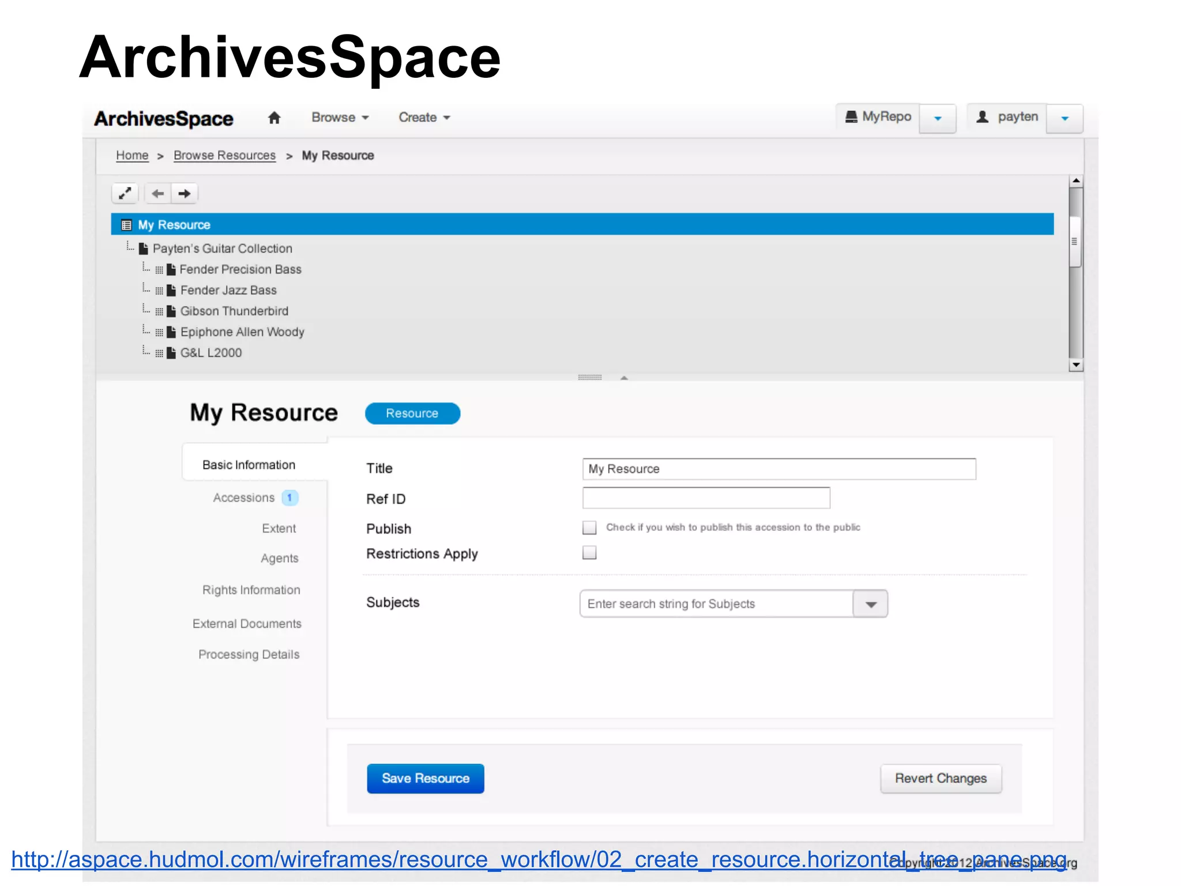Image resolution: width=1181 pixels, height=886 pixels.
Task: Click the tree pane scrollbar thumb
Action: 1074,242
